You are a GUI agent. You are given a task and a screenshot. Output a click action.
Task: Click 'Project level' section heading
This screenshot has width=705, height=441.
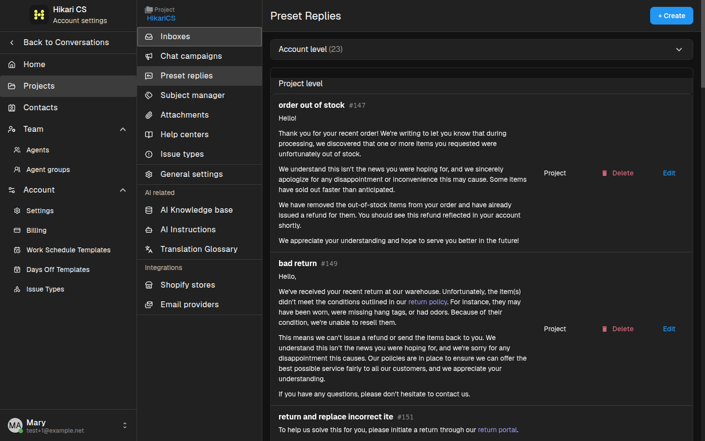(301, 84)
